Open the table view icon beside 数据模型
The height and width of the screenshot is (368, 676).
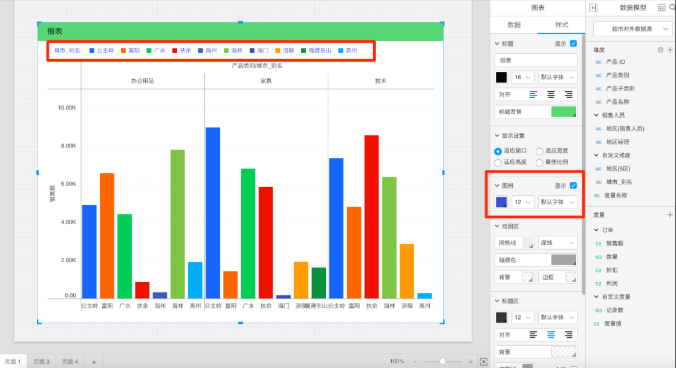661,8
